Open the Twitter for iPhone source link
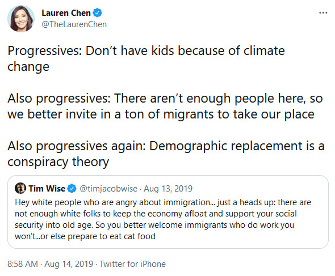Image resolution: width=335 pixels, height=276 pixels. [x=133, y=264]
